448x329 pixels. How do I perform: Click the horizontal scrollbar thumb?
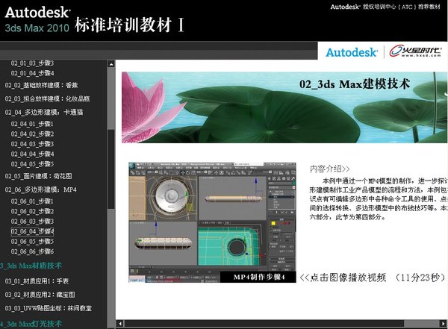[264, 324]
